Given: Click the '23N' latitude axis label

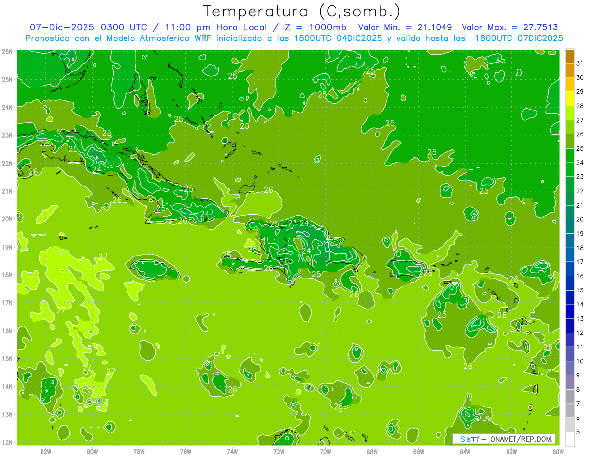Looking at the screenshot, I should pos(7,135).
